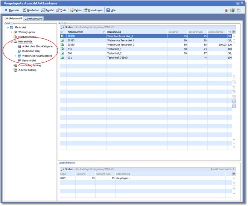The image size is (248, 206).
Task: Click the new document icon at top right
Action: 239,10
